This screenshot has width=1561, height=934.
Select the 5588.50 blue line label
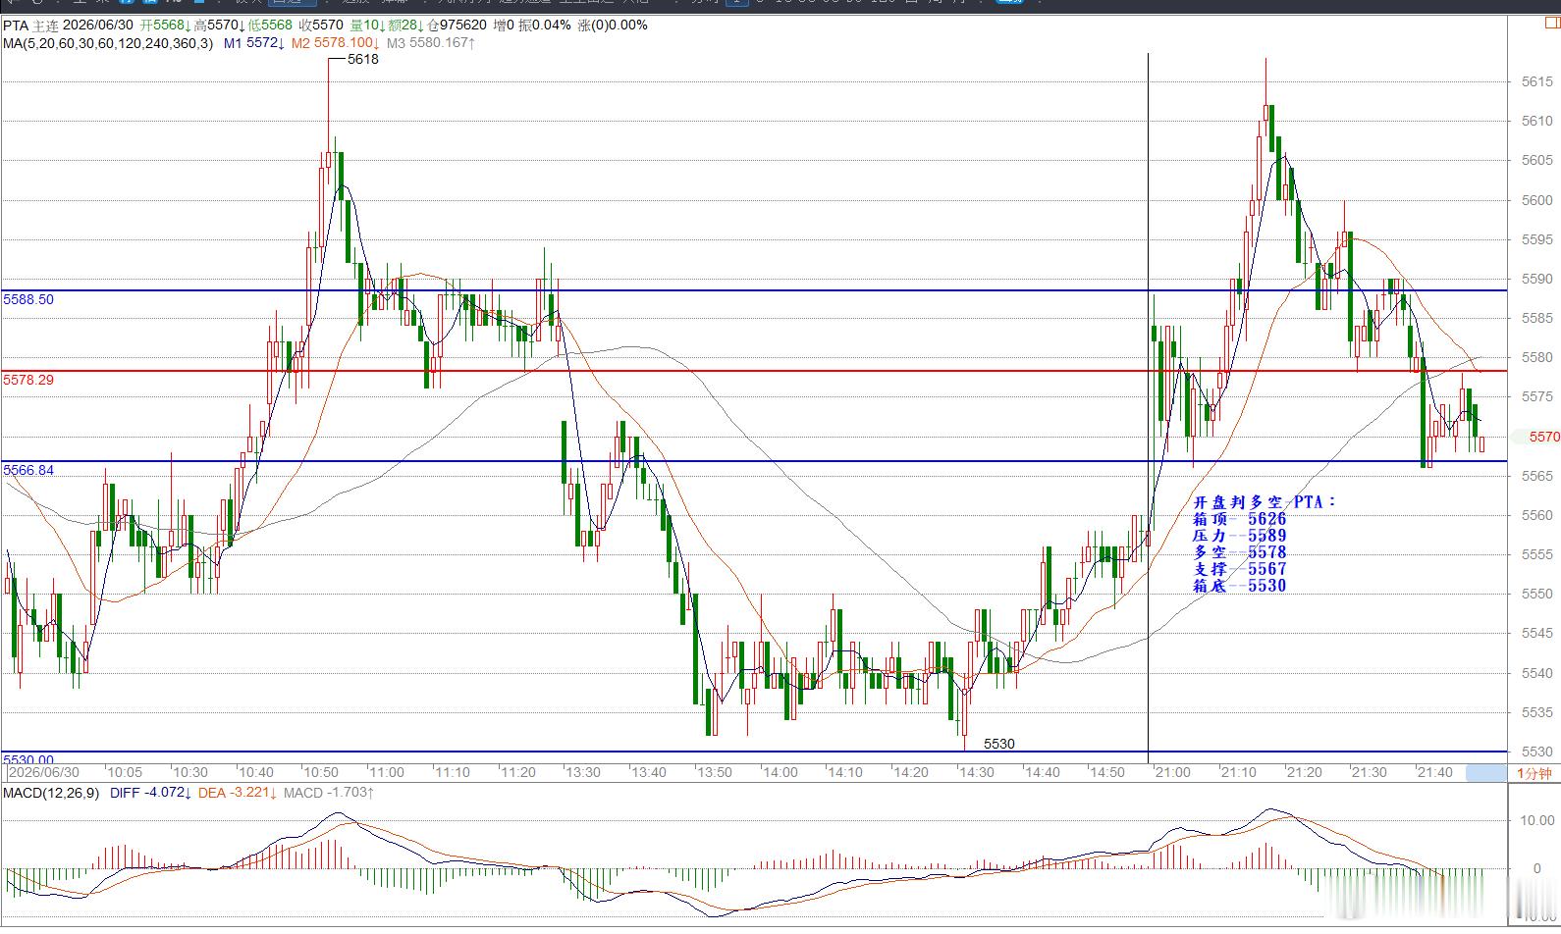click(x=28, y=299)
